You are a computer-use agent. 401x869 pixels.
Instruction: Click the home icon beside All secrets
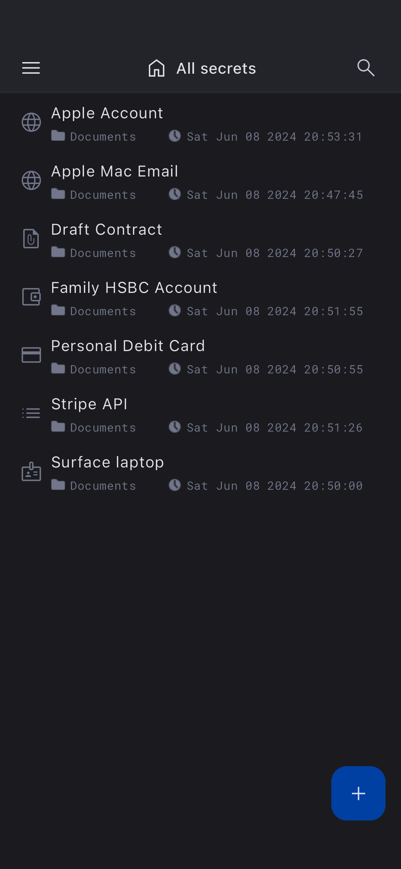coord(157,68)
